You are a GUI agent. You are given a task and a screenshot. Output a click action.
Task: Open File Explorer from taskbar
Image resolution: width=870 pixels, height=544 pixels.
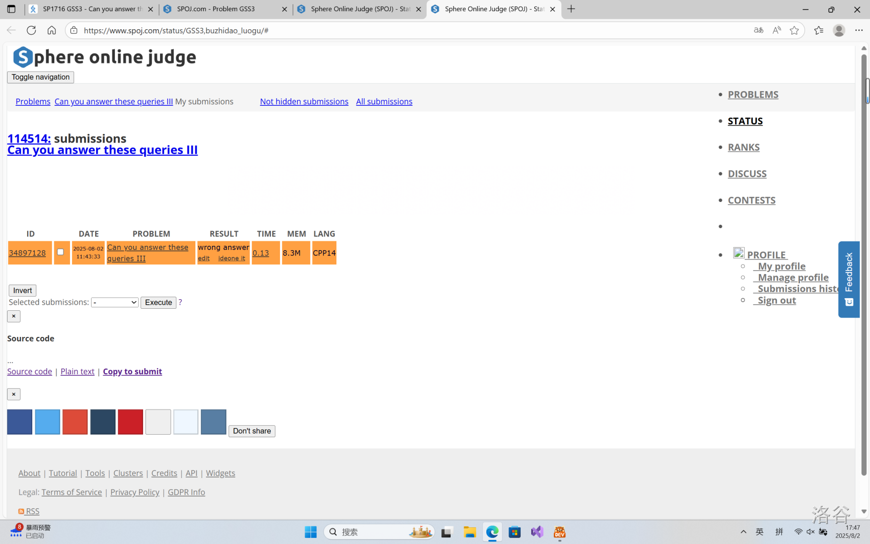[470, 532]
